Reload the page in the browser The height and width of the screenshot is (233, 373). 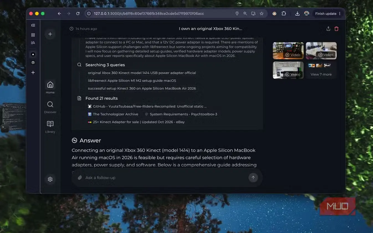(78, 14)
